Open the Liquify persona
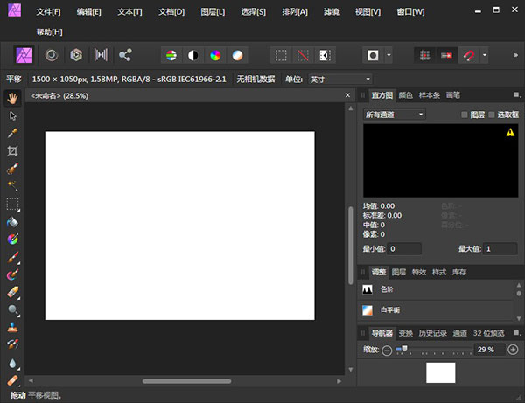The width and height of the screenshot is (525, 403). pyautogui.click(x=52, y=55)
